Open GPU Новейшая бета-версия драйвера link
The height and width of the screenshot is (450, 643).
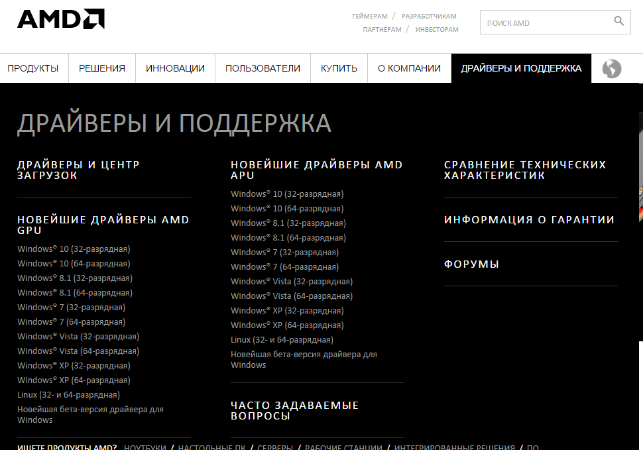(90, 414)
